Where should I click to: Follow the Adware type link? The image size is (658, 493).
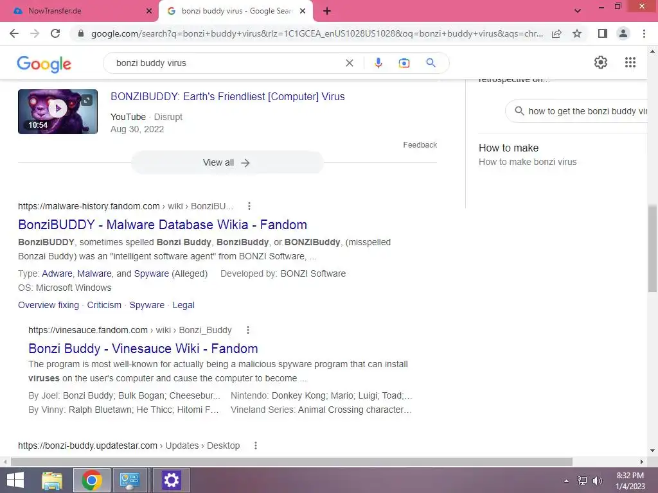pyautogui.click(x=57, y=273)
